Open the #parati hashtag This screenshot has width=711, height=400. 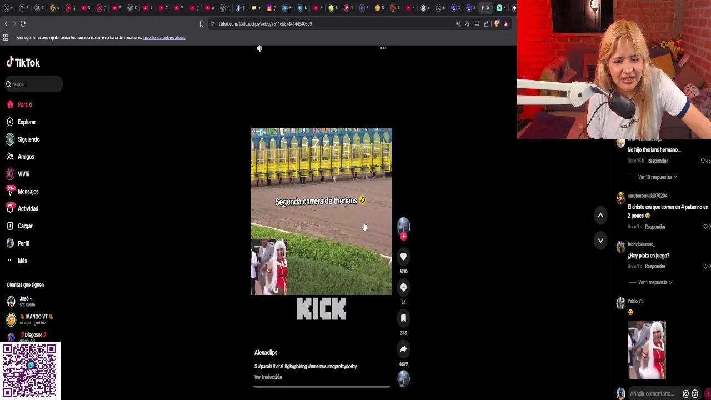[x=264, y=367]
